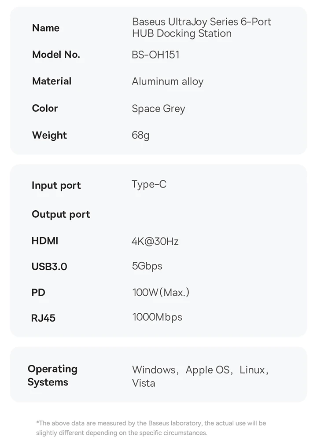This screenshot has height=447, width=317.
Task: Select the 5Gbps USB3.0 speed value
Action: coord(147,266)
